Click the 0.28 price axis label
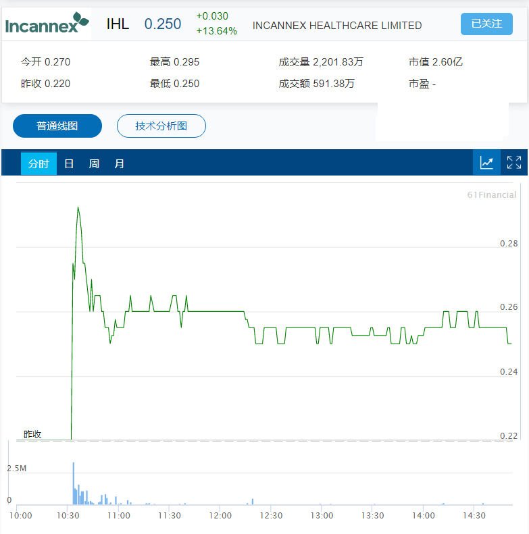The image size is (529, 534). (509, 244)
